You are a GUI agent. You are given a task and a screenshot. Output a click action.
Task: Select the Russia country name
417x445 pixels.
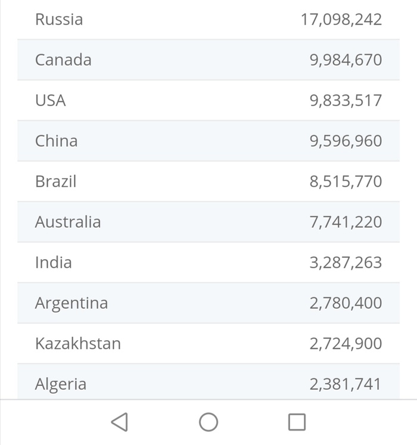click(59, 20)
